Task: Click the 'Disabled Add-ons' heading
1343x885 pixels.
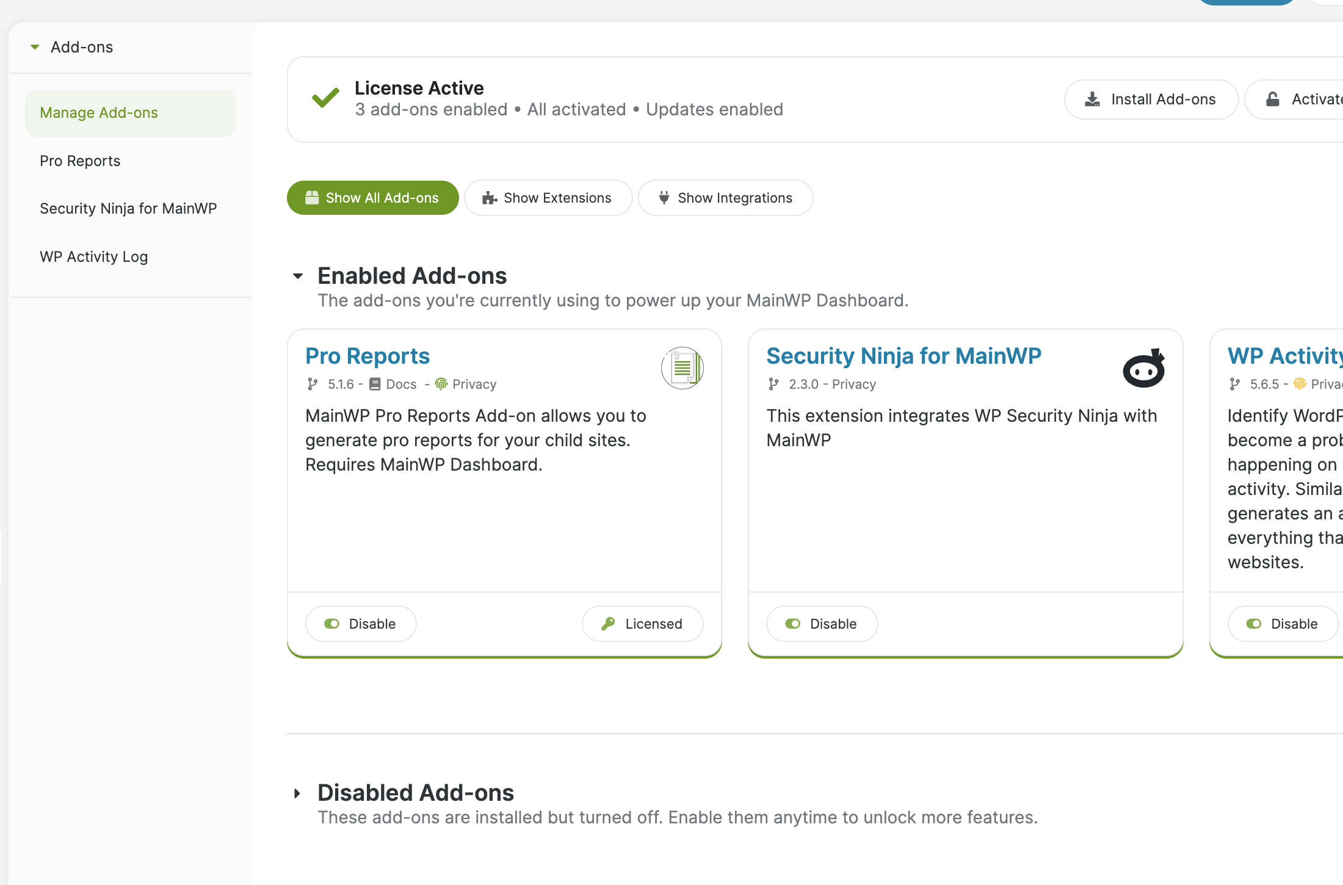Action: pyautogui.click(x=416, y=793)
